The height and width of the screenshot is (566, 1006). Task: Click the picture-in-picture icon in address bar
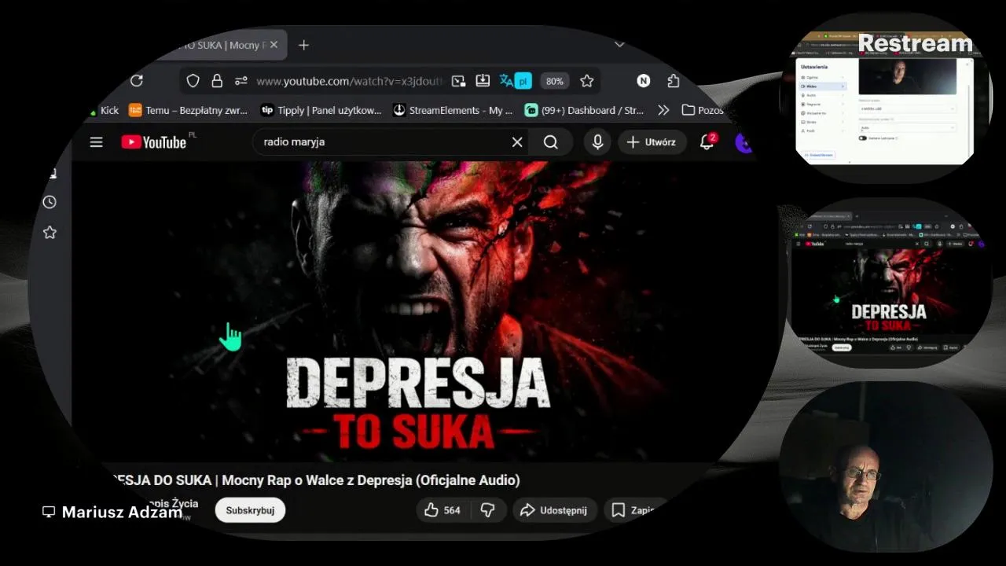[x=459, y=81]
